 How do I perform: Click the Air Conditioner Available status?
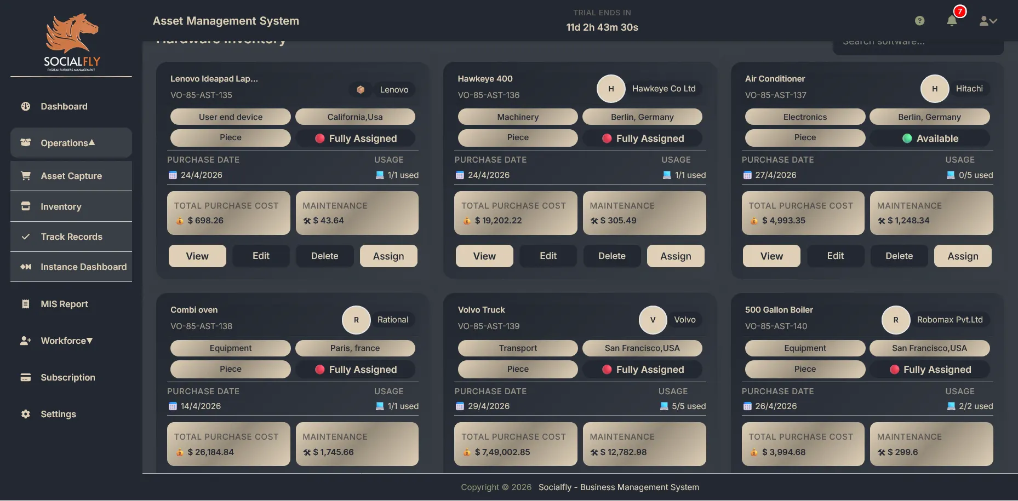pyautogui.click(x=930, y=139)
